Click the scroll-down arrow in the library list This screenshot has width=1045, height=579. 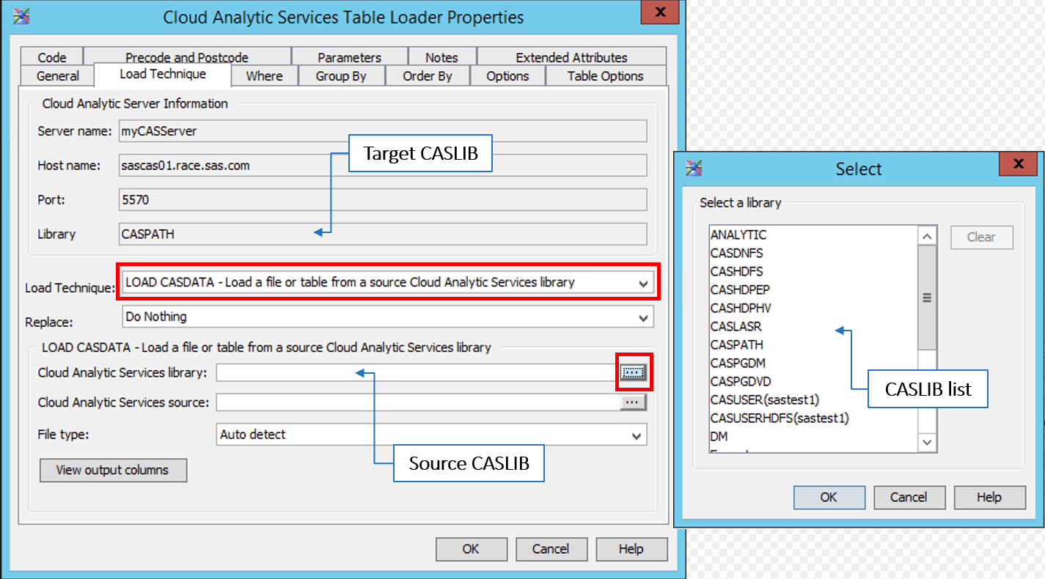[x=927, y=442]
